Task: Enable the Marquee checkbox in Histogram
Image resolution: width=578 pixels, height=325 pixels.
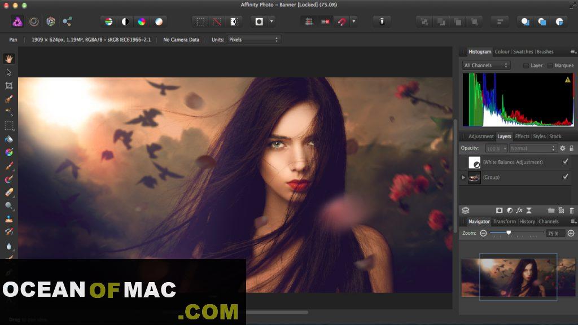Action: pos(550,65)
